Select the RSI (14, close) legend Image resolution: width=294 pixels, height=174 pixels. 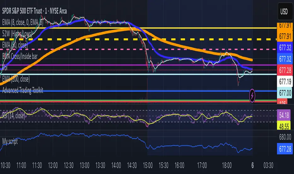click(13, 116)
